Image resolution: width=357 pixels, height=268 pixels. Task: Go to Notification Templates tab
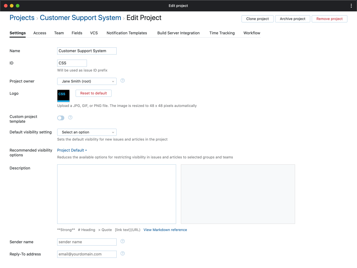tap(127, 33)
